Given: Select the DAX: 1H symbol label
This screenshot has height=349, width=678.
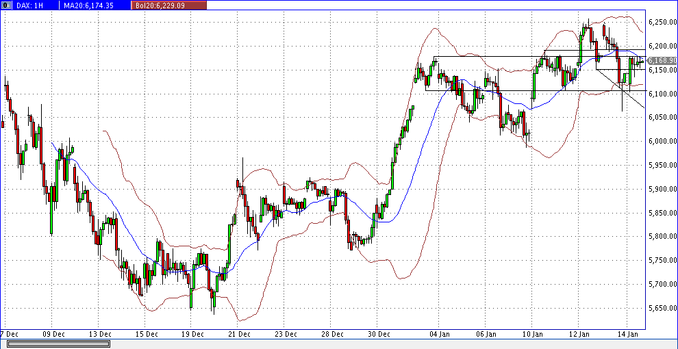Looking at the screenshot, I should 30,5.
